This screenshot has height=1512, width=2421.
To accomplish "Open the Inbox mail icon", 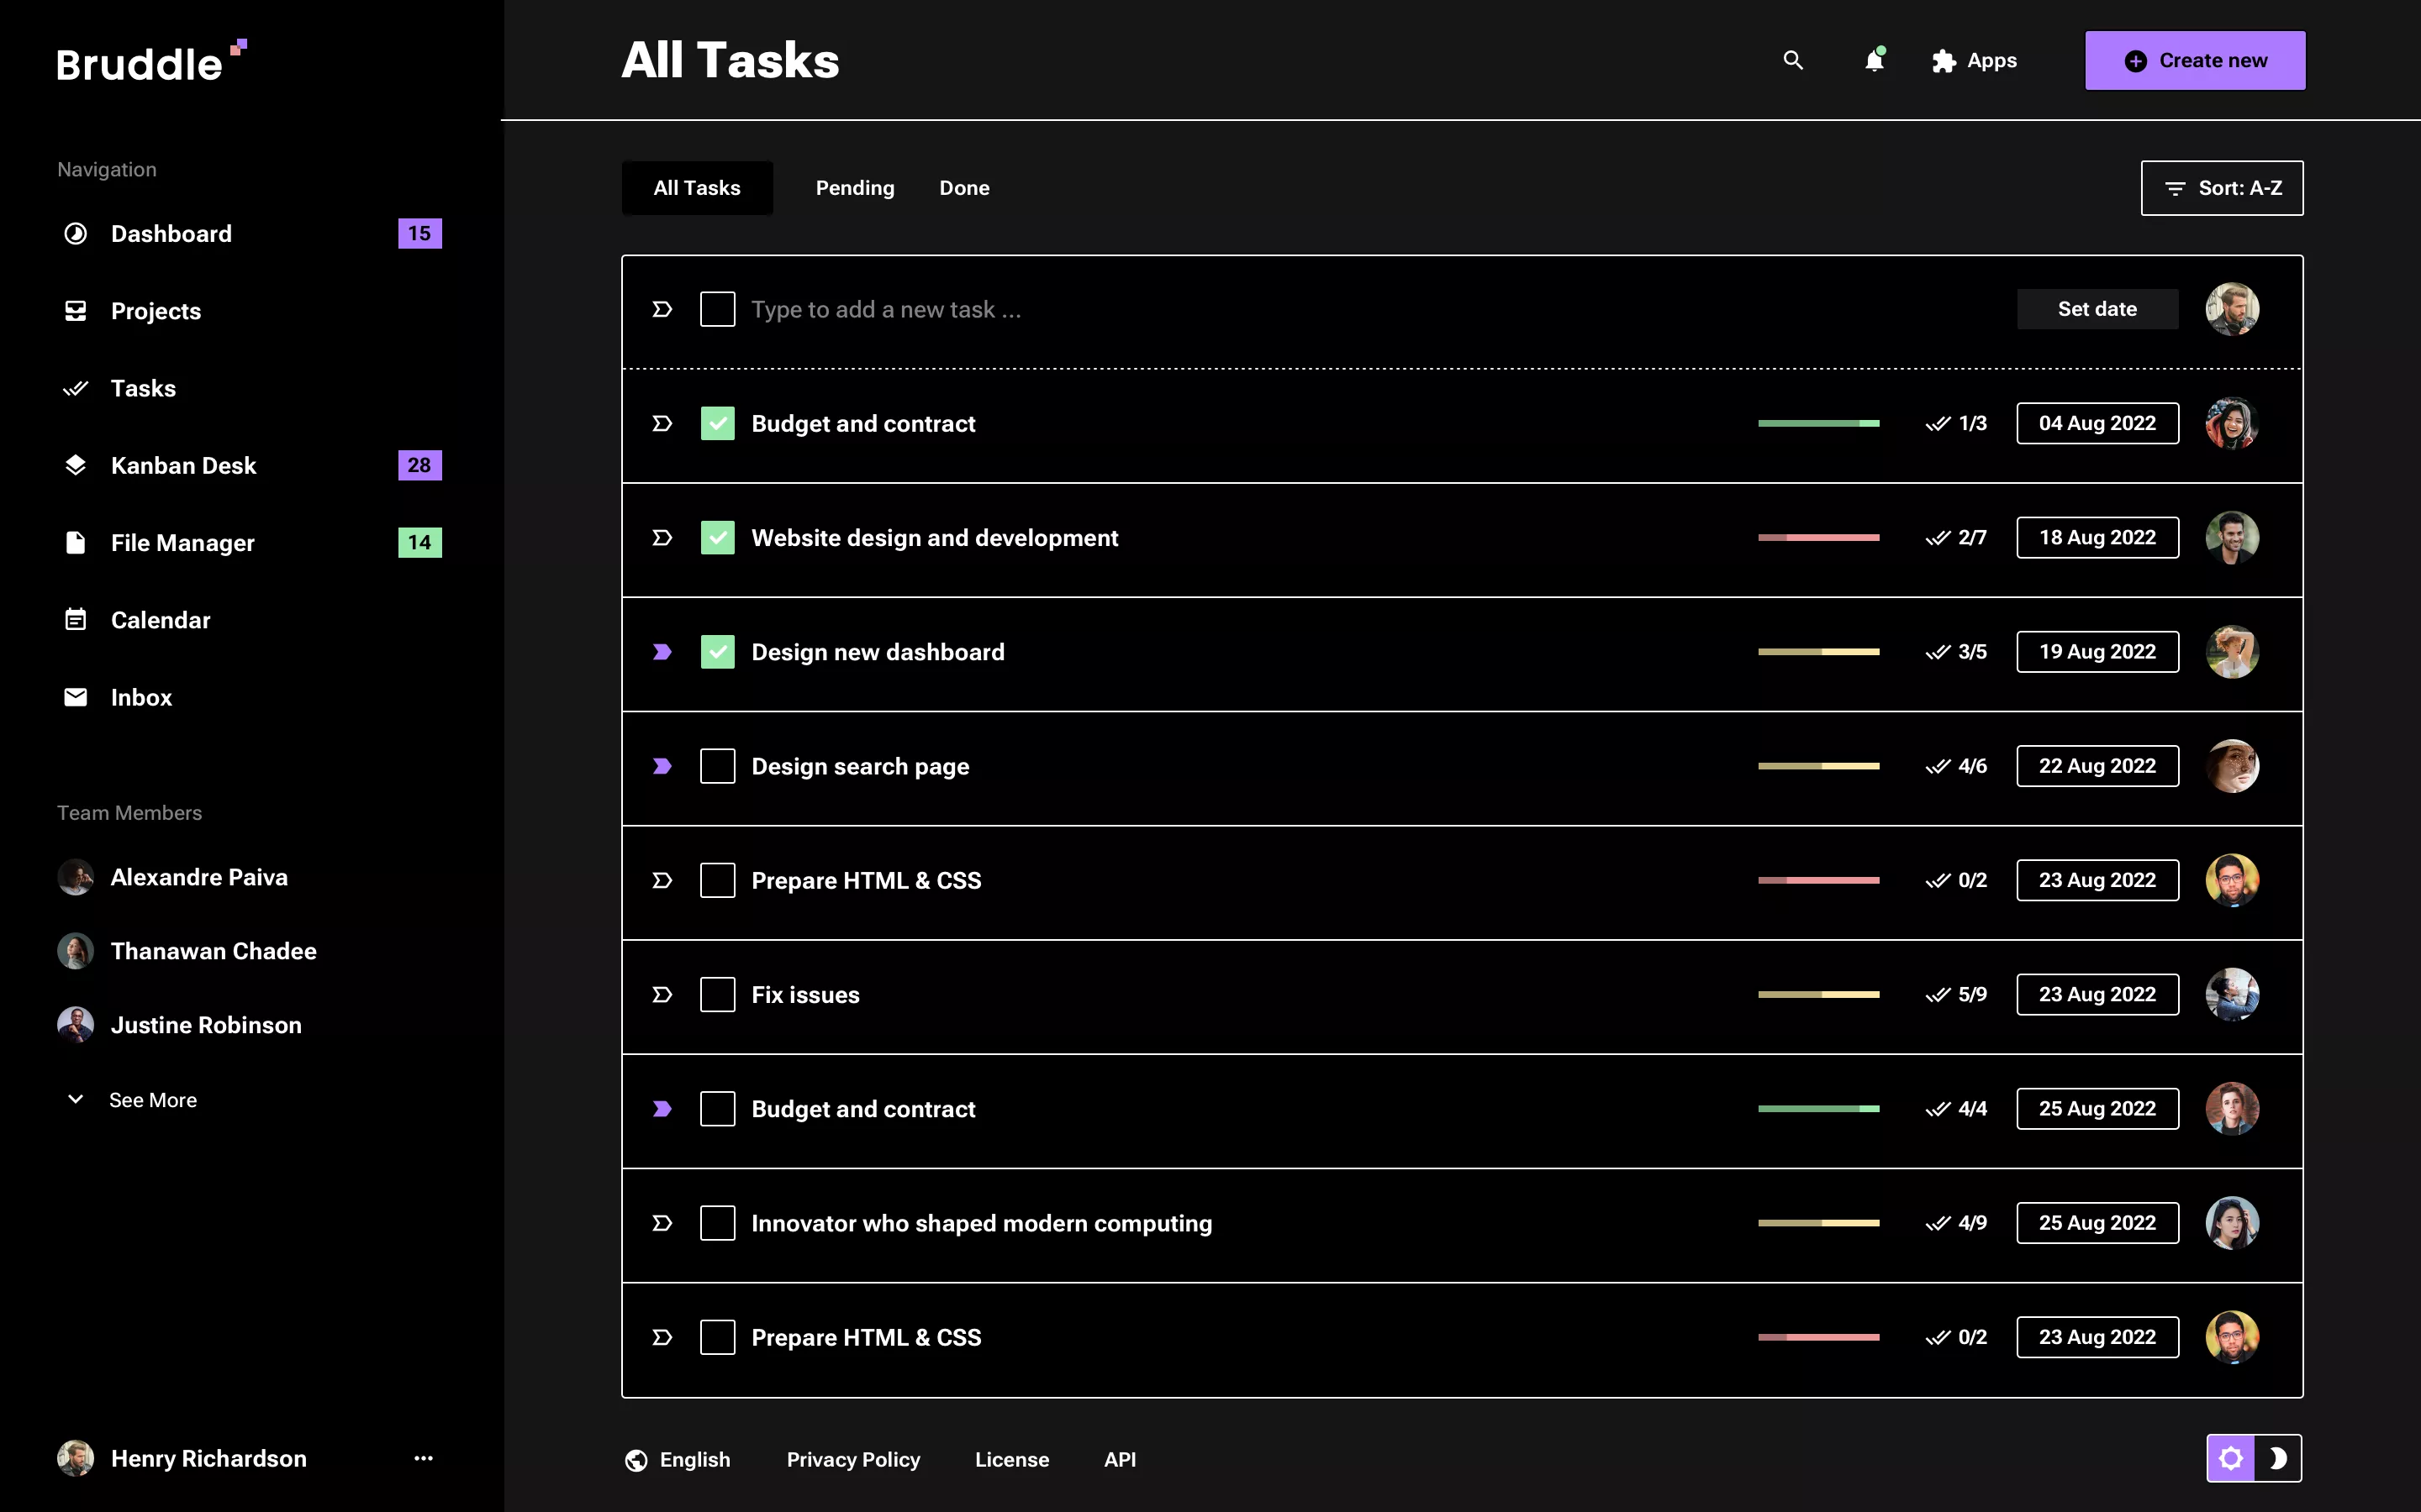I will (x=75, y=697).
